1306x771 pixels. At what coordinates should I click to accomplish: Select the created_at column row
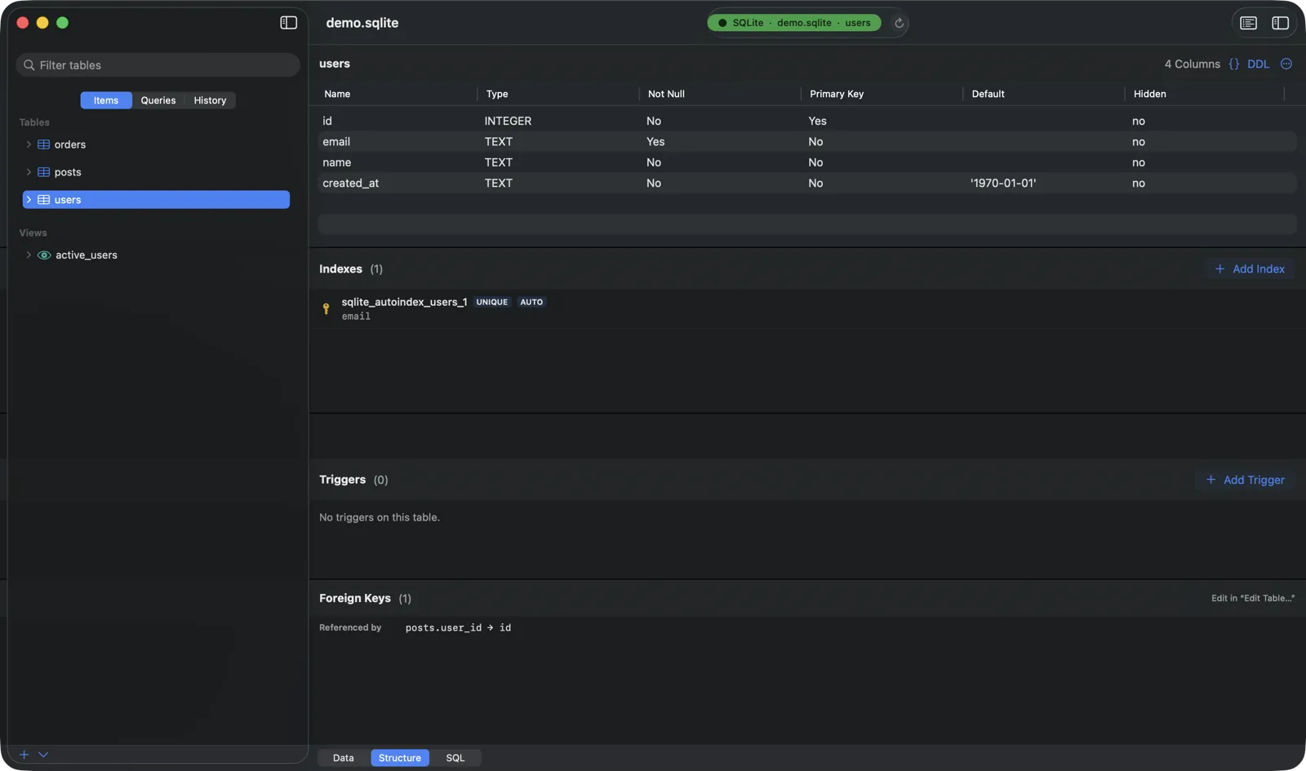[x=807, y=184]
